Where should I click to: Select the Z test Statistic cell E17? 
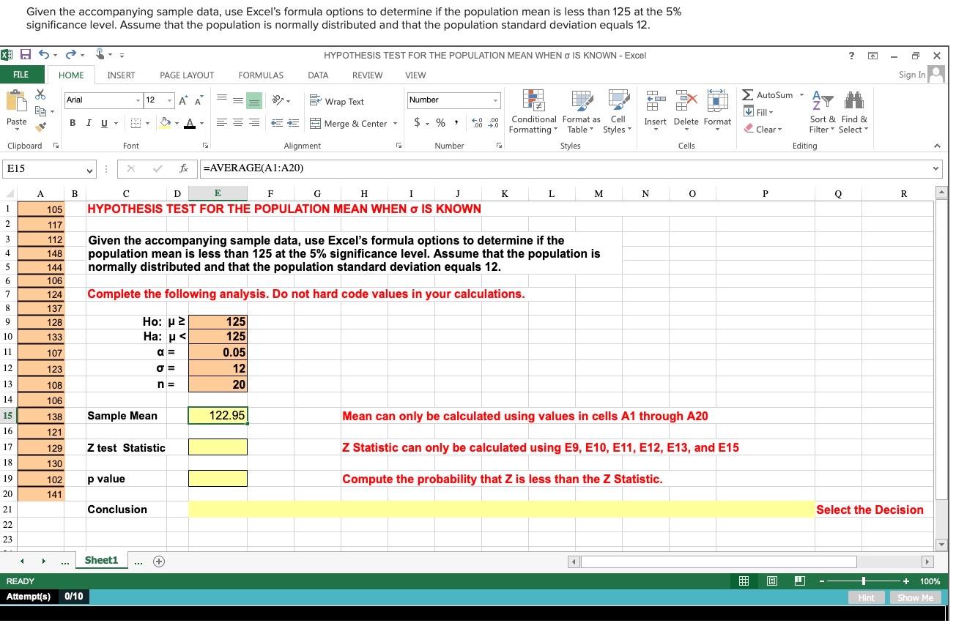pos(218,447)
